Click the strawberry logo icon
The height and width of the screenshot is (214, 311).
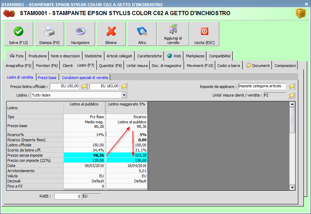tap(9, 13)
